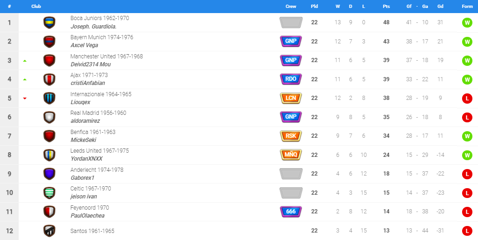478x240 pixels.
Task: Sort by the Form column header
Action: coord(467,7)
